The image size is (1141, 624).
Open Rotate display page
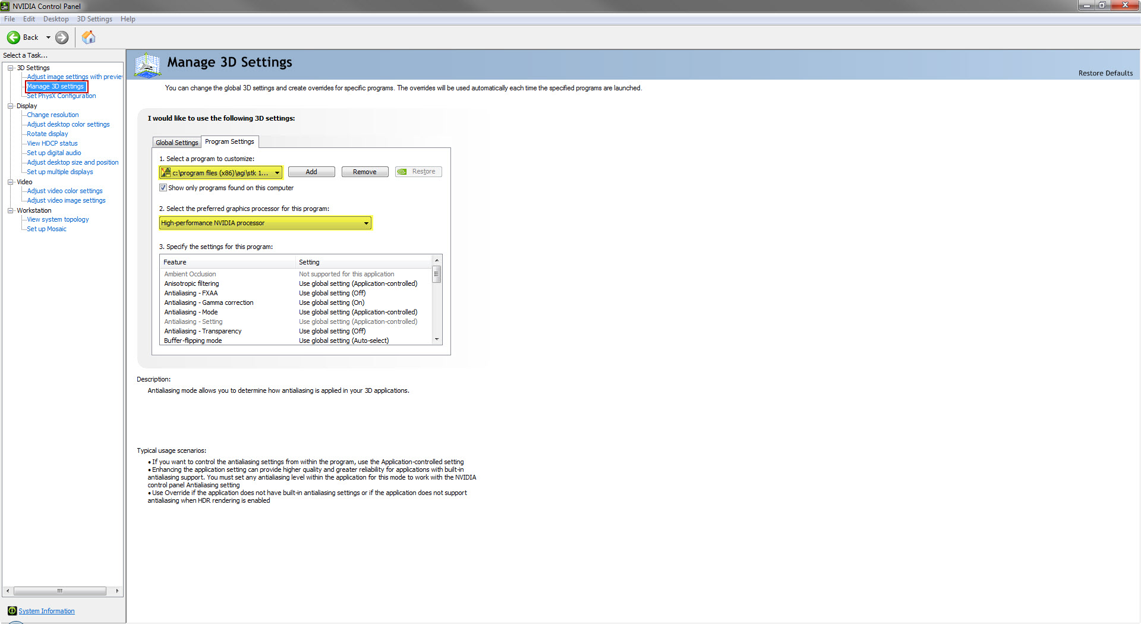click(48, 134)
